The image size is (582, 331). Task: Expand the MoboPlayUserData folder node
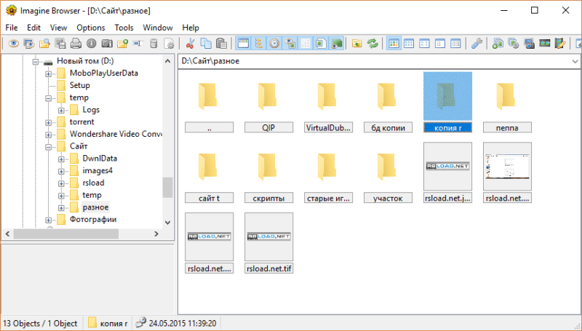[48, 74]
